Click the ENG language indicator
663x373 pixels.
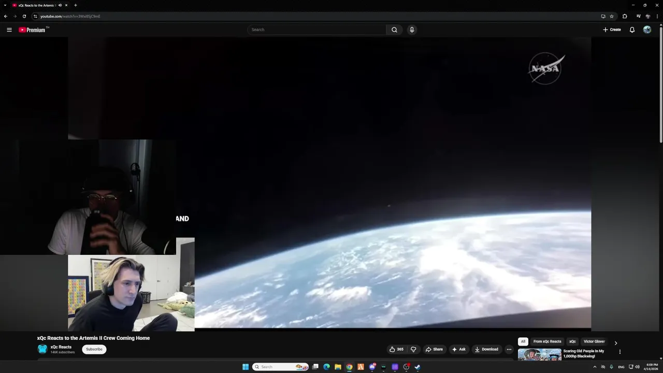(621, 367)
